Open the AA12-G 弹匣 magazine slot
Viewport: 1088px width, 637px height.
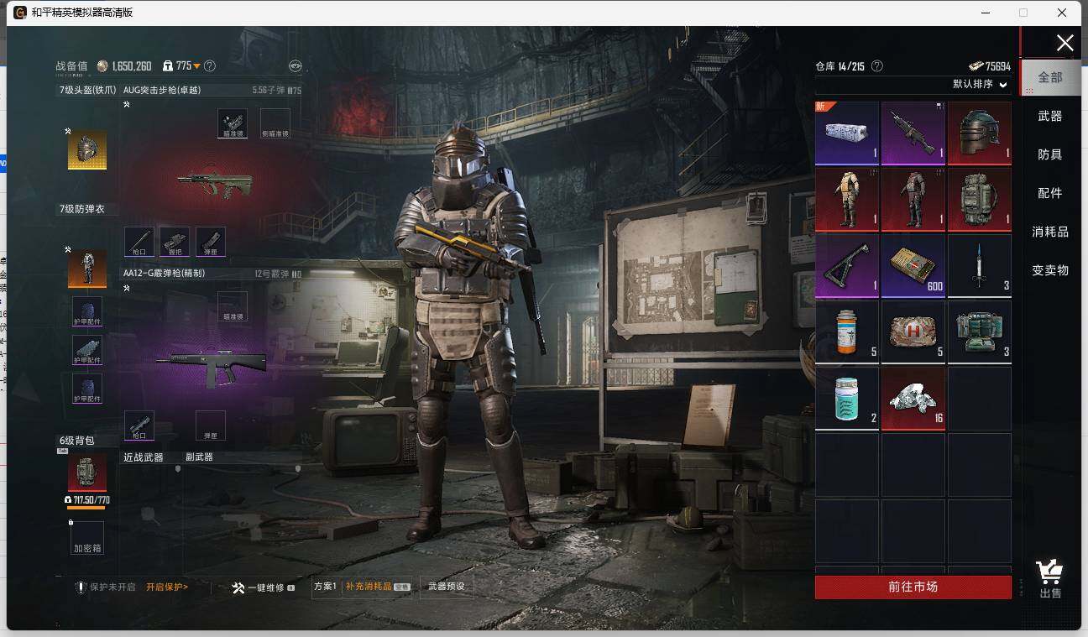pos(211,426)
